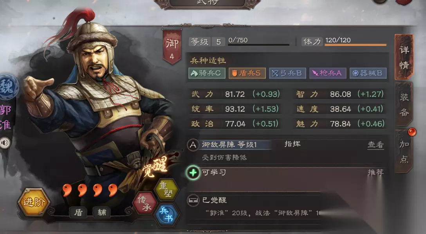Select the 盾兵S troop type
The image size is (426, 234).
pyautogui.click(x=247, y=73)
